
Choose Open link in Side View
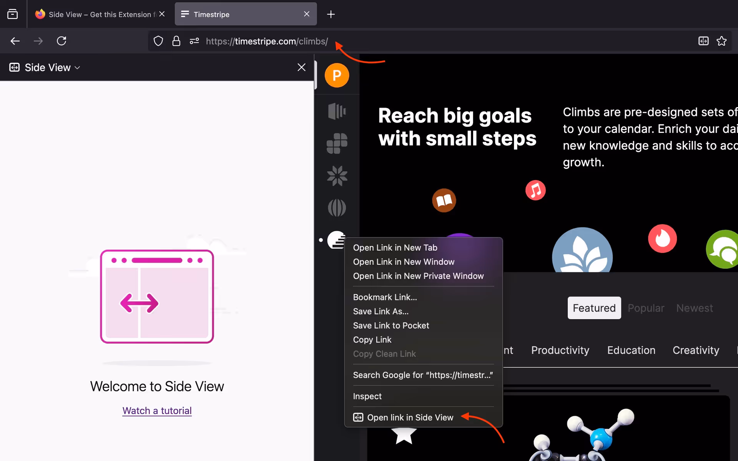click(423, 418)
